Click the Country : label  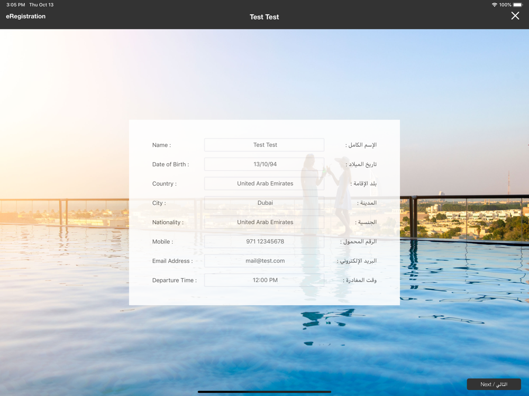pyautogui.click(x=165, y=184)
